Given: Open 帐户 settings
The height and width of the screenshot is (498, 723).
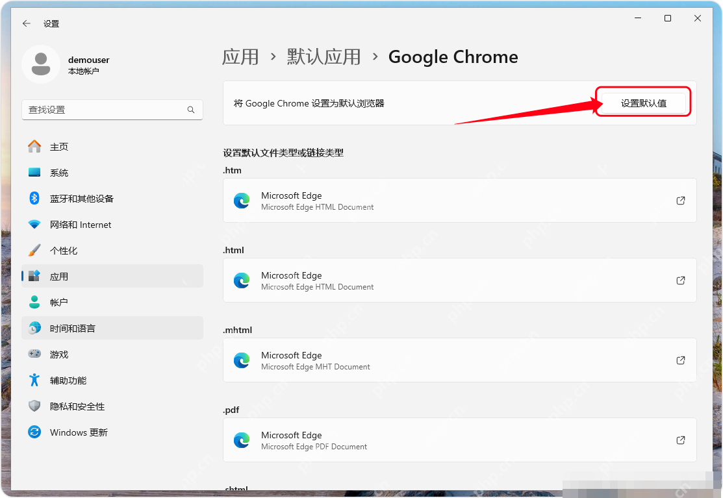Looking at the screenshot, I should pyautogui.click(x=112, y=302).
